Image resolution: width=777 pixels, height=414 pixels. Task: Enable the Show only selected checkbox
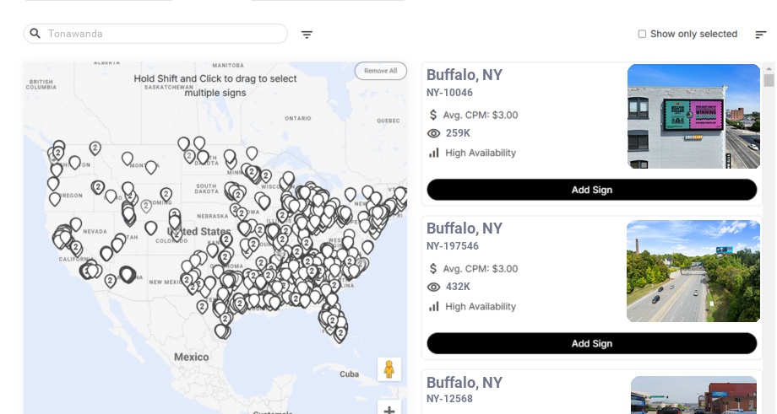[642, 35]
